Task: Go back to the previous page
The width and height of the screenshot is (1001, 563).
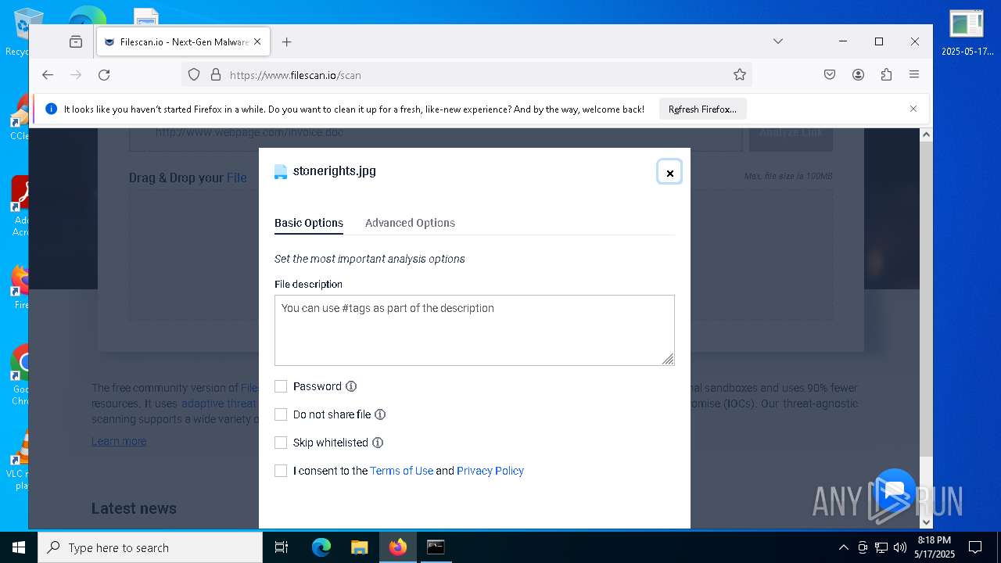Action: coord(48,75)
